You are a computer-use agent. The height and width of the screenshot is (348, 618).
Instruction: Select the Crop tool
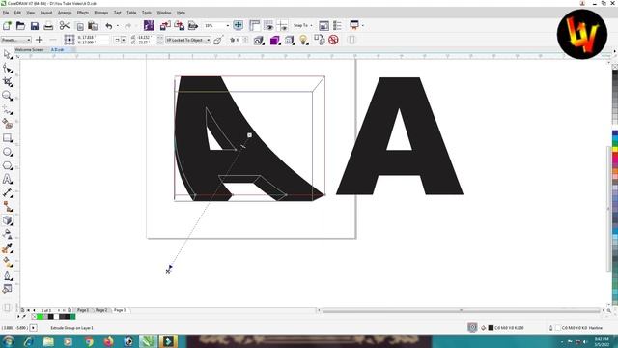(x=7, y=81)
